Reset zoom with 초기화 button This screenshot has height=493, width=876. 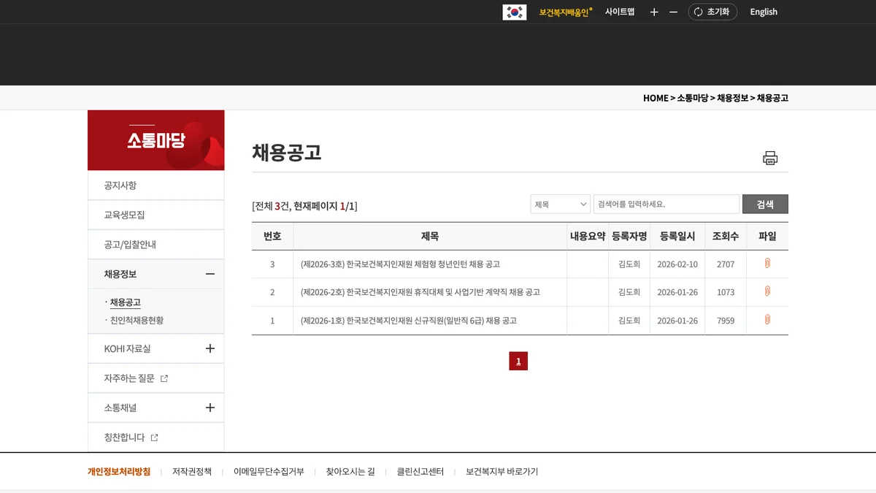[712, 12]
